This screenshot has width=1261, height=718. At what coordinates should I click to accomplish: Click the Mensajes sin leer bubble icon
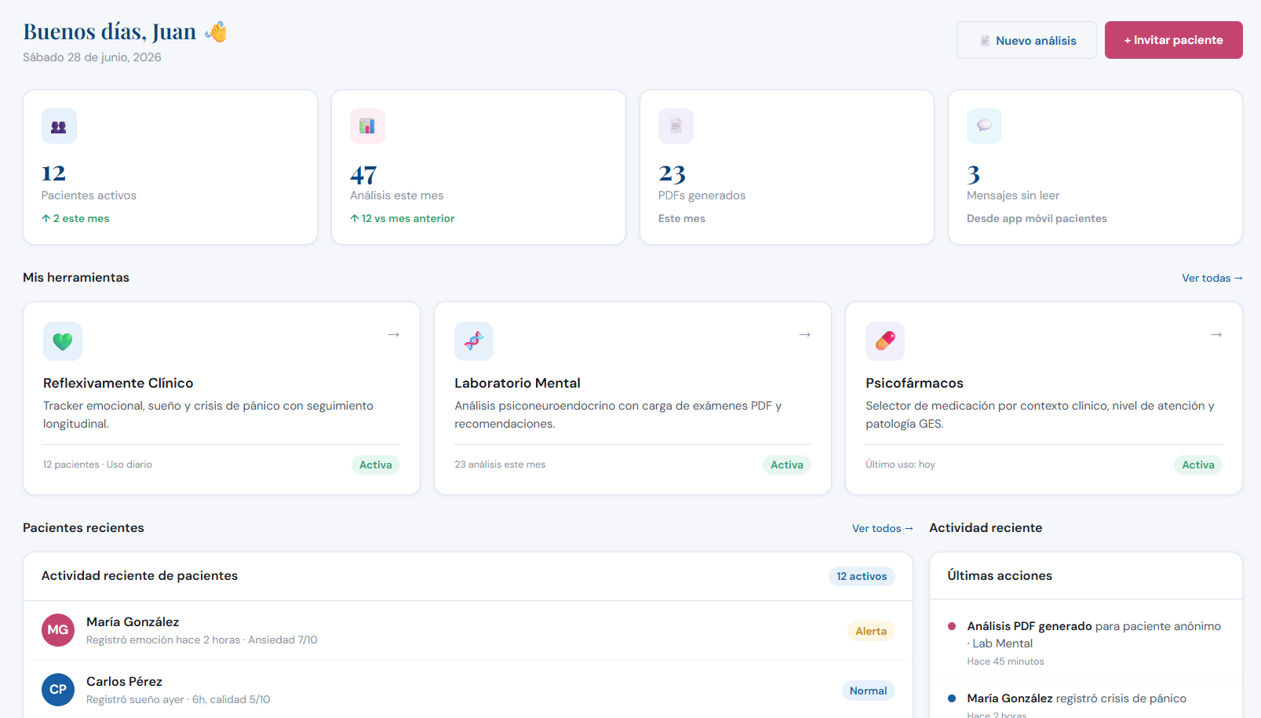click(984, 126)
